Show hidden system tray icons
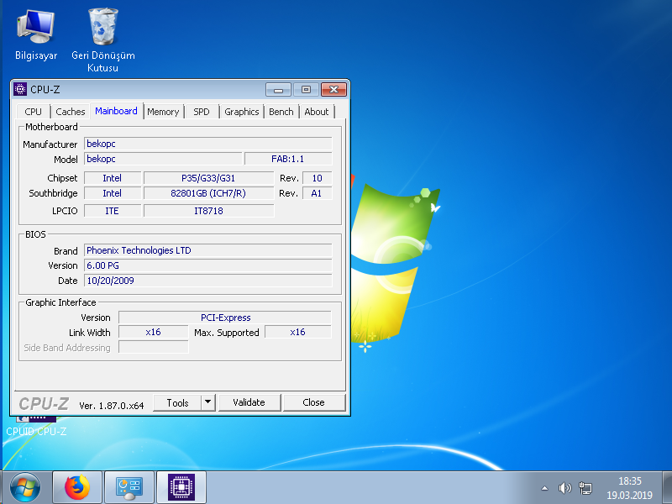Image resolution: width=672 pixels, height=504 pixels. pos(544,488)
